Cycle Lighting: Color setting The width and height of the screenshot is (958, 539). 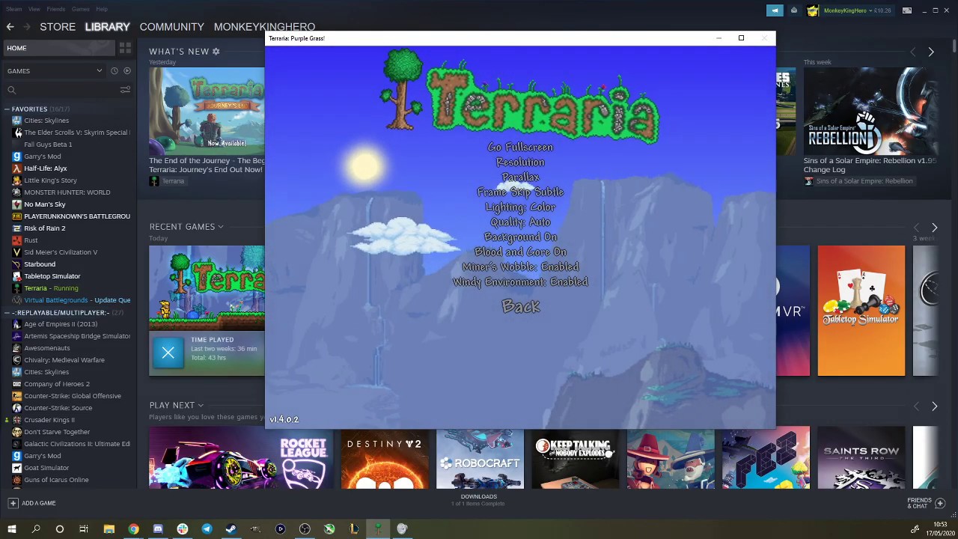click(520, 207)
